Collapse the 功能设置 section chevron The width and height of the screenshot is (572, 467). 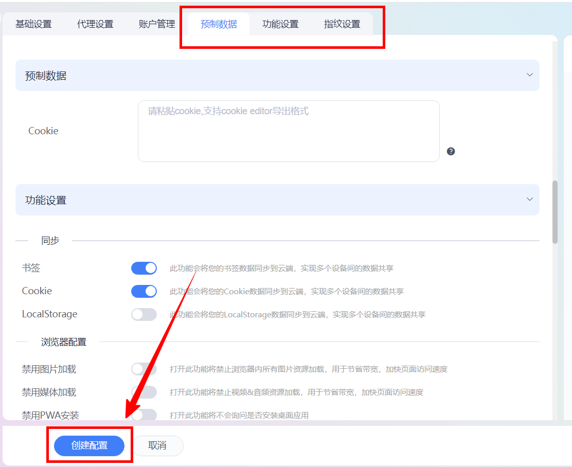530,199
